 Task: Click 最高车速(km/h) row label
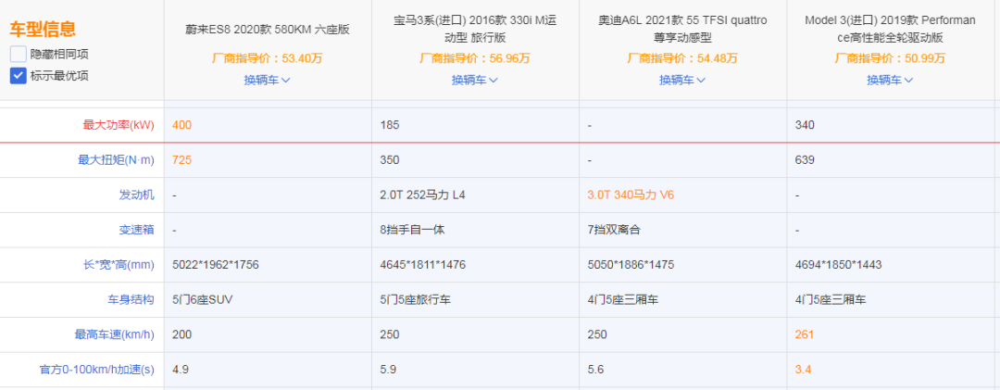click(115, 334)
